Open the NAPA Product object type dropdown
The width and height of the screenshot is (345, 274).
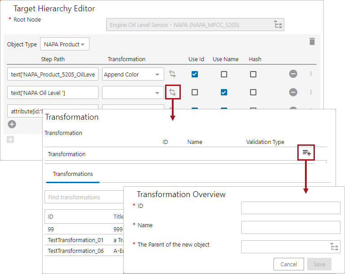[x=65, y=44]
